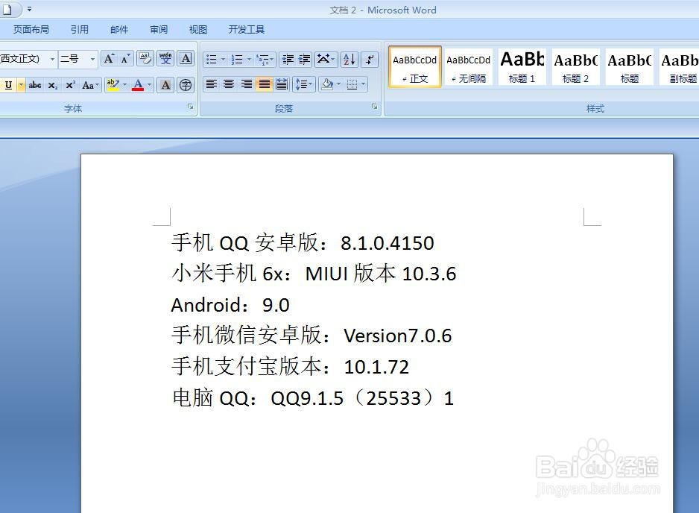
Task: Clear formatting with the eraser icon
Action: coord(145,59)
